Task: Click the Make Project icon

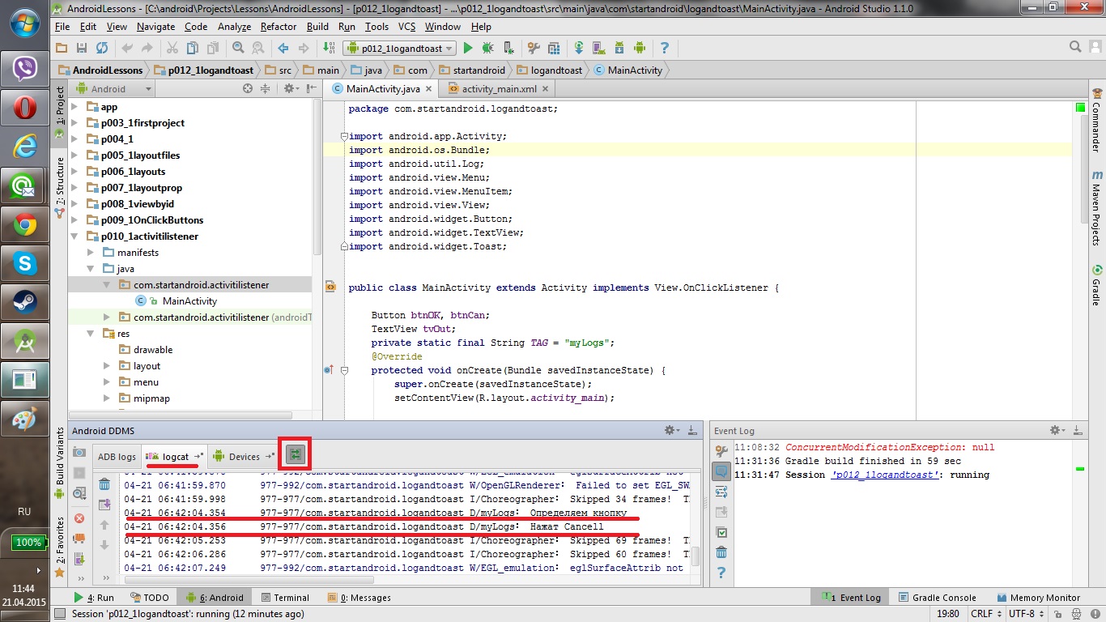Action: [329, 49]
